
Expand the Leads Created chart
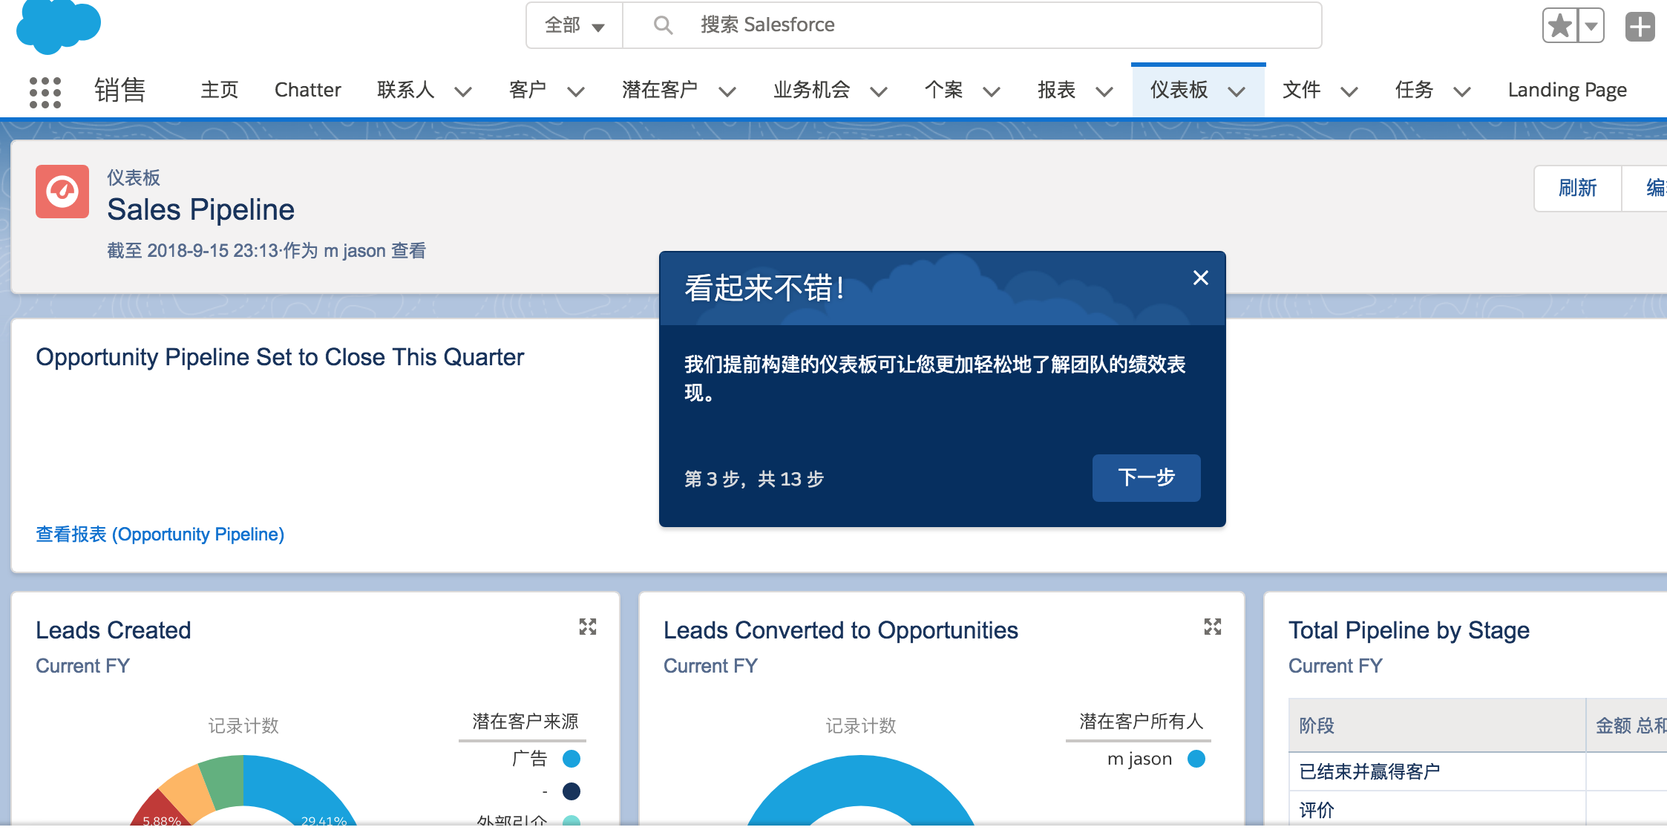pyautogui.click(x=588, y=627)
